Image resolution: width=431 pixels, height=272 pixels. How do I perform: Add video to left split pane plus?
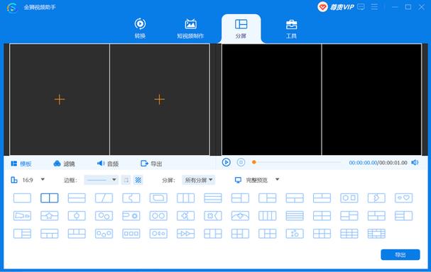60,99
